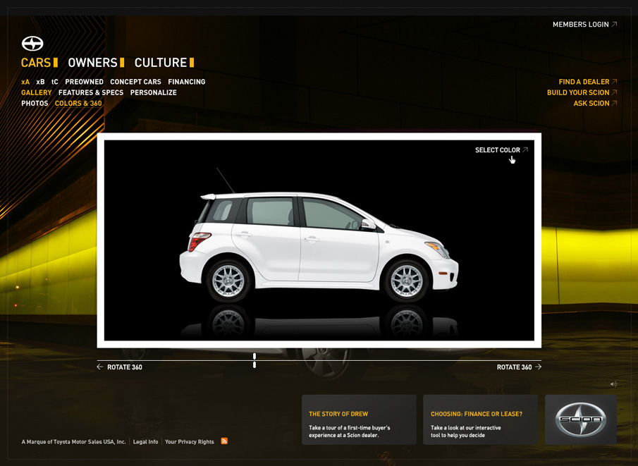The height and width of the screenshot is (466, 638).
Task: Click the FIND A DEALER link
Action: (x=587, y=82)
